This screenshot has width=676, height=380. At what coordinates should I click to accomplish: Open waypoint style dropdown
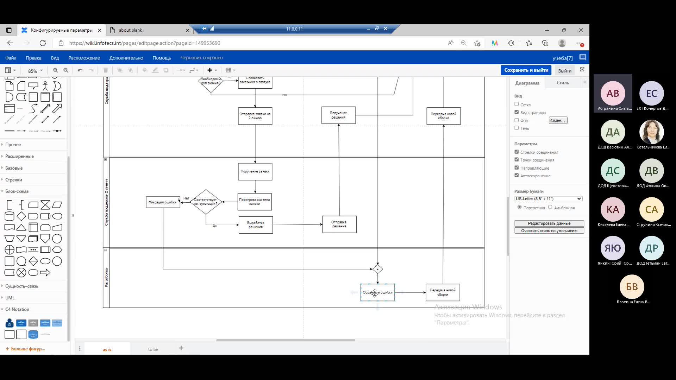click(194, 70)
